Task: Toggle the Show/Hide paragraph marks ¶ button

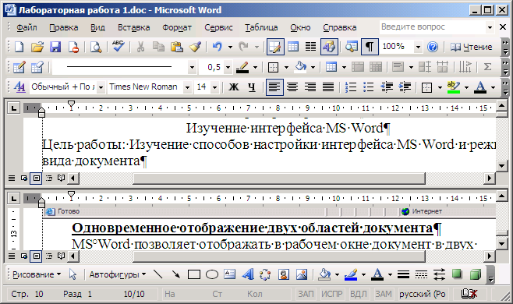Action: 370,47
